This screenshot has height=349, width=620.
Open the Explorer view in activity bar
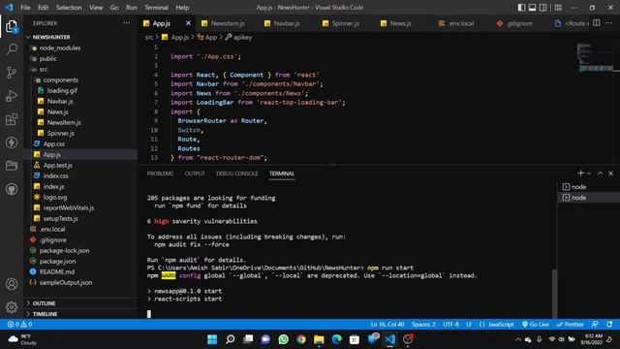[x=12, y=26]
